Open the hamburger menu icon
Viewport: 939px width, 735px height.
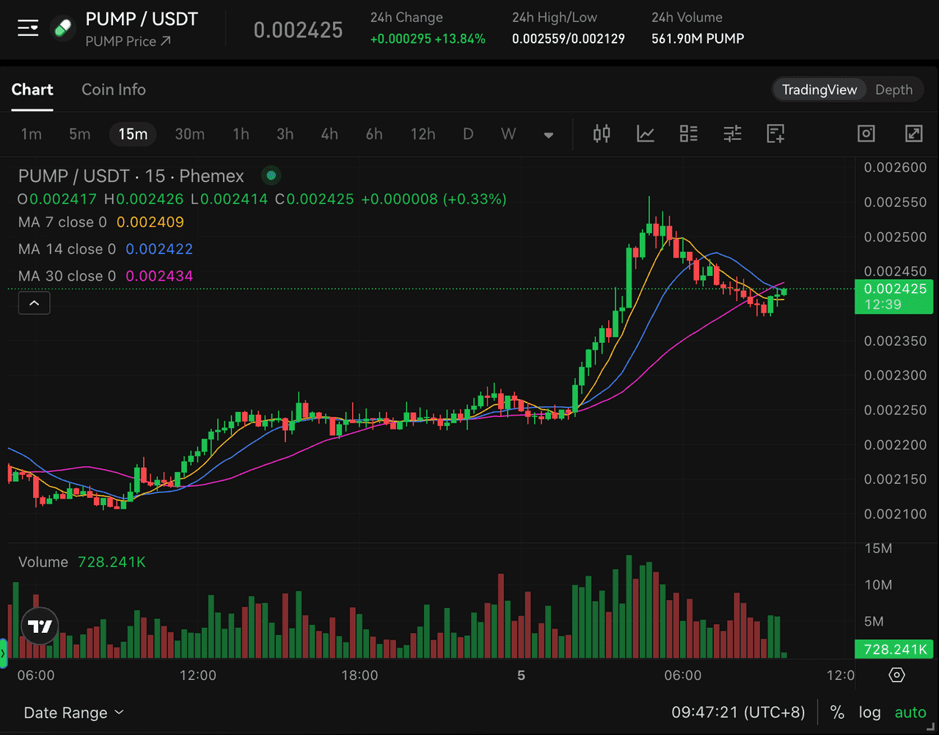pyautogui.click(x=28, y=29)
